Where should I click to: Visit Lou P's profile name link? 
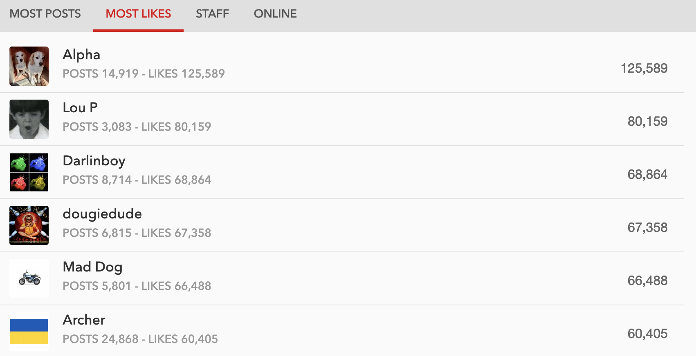click(80, 108)
